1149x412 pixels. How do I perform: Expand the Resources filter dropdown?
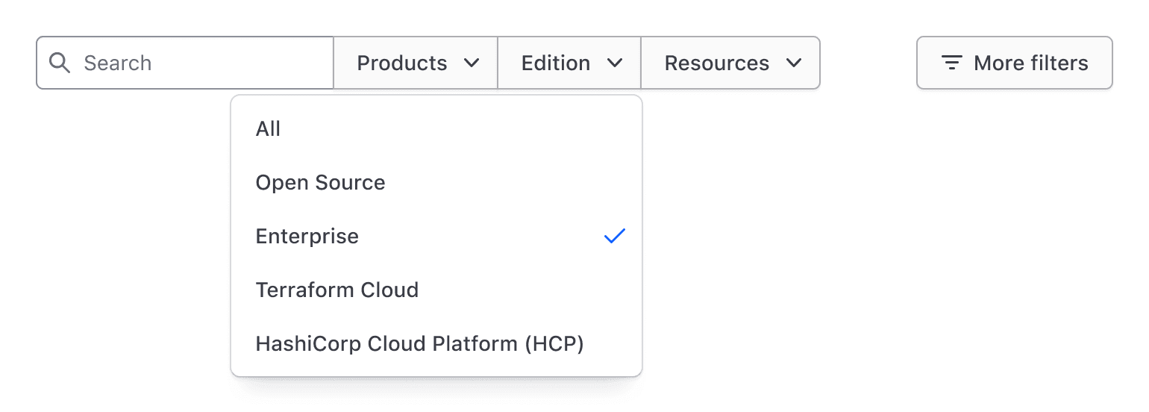(x=730, y=63)
